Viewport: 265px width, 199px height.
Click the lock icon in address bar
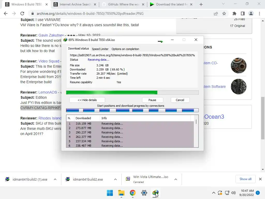(x=33, y=13)
